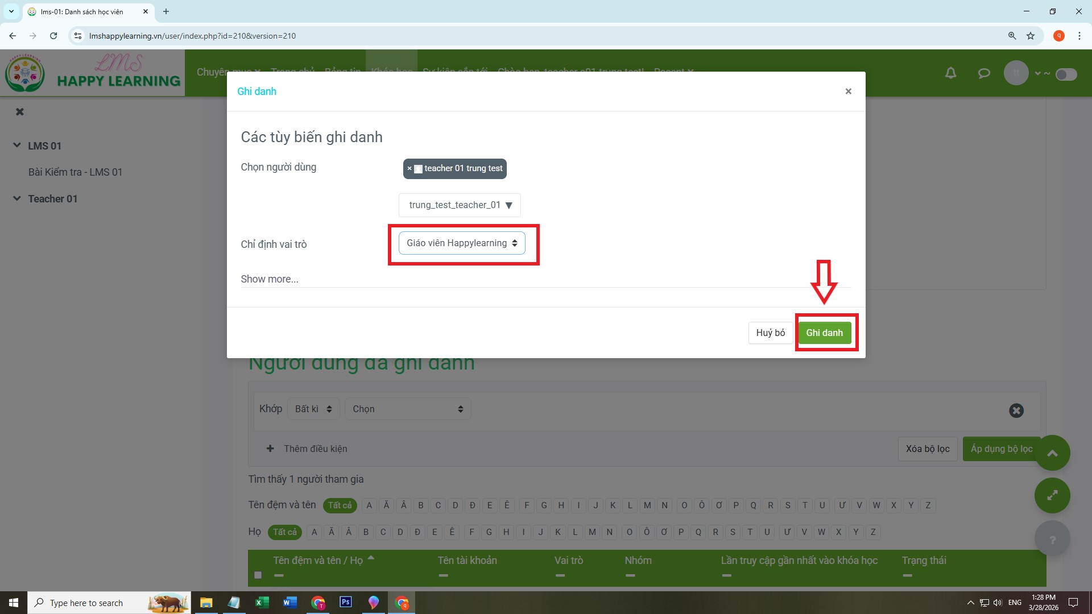Open the messages speech bubble icon
1092x614 pixels.
(x=983, y=73)
